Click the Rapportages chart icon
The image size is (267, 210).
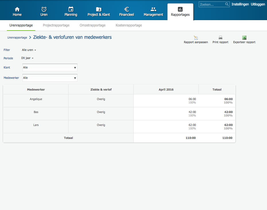click(180, 9)
